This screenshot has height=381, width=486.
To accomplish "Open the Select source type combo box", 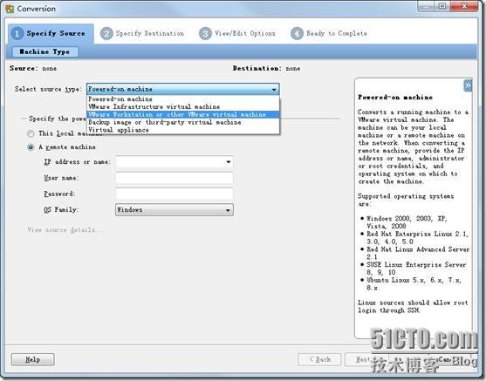I will [183, 89].
